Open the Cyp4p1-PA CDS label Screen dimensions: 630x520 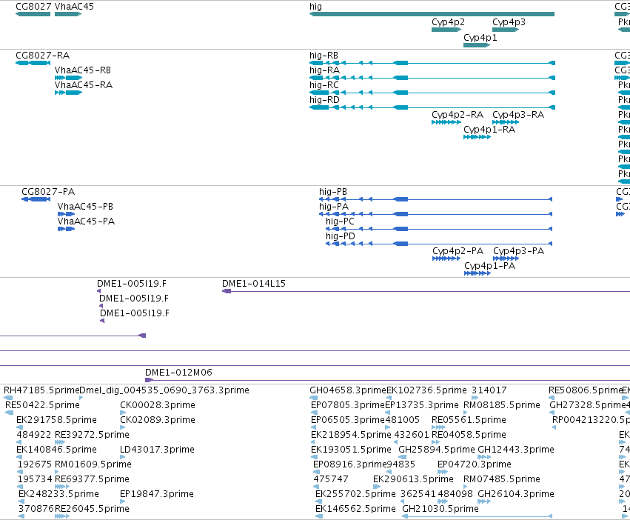[x=490, y=266]
